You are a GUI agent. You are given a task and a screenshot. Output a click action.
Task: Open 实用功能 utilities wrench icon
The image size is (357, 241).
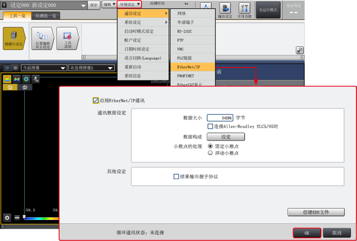[244, 10]
